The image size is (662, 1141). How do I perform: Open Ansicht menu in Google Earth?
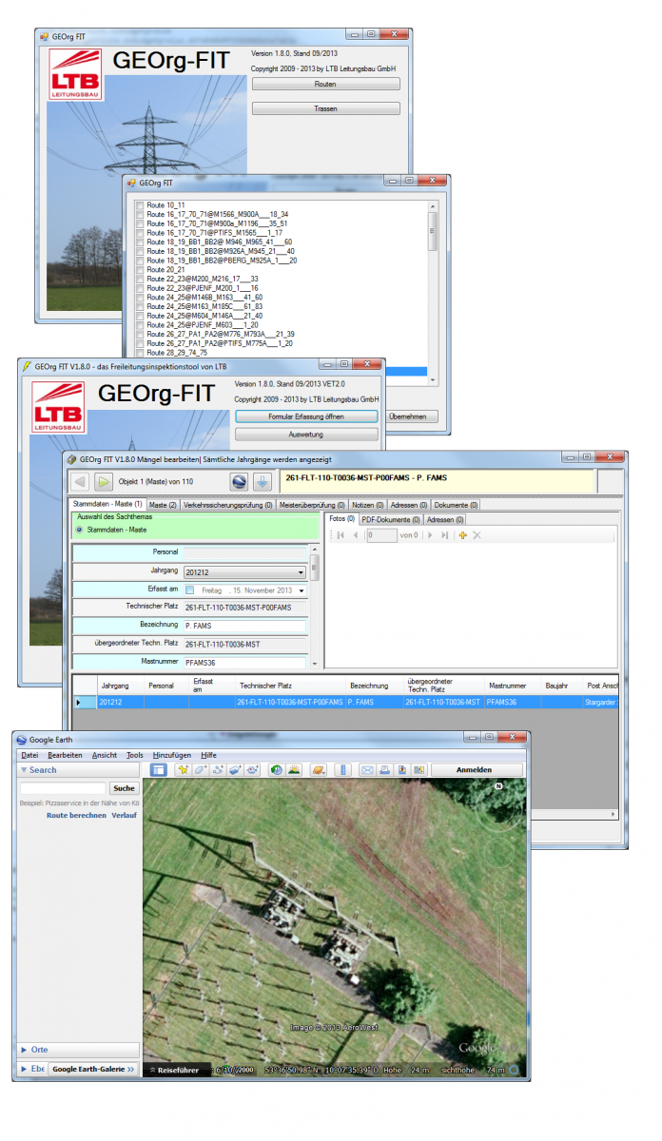click(x=105, y=755)
